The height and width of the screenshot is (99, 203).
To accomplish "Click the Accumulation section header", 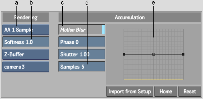I will (130, 17).
